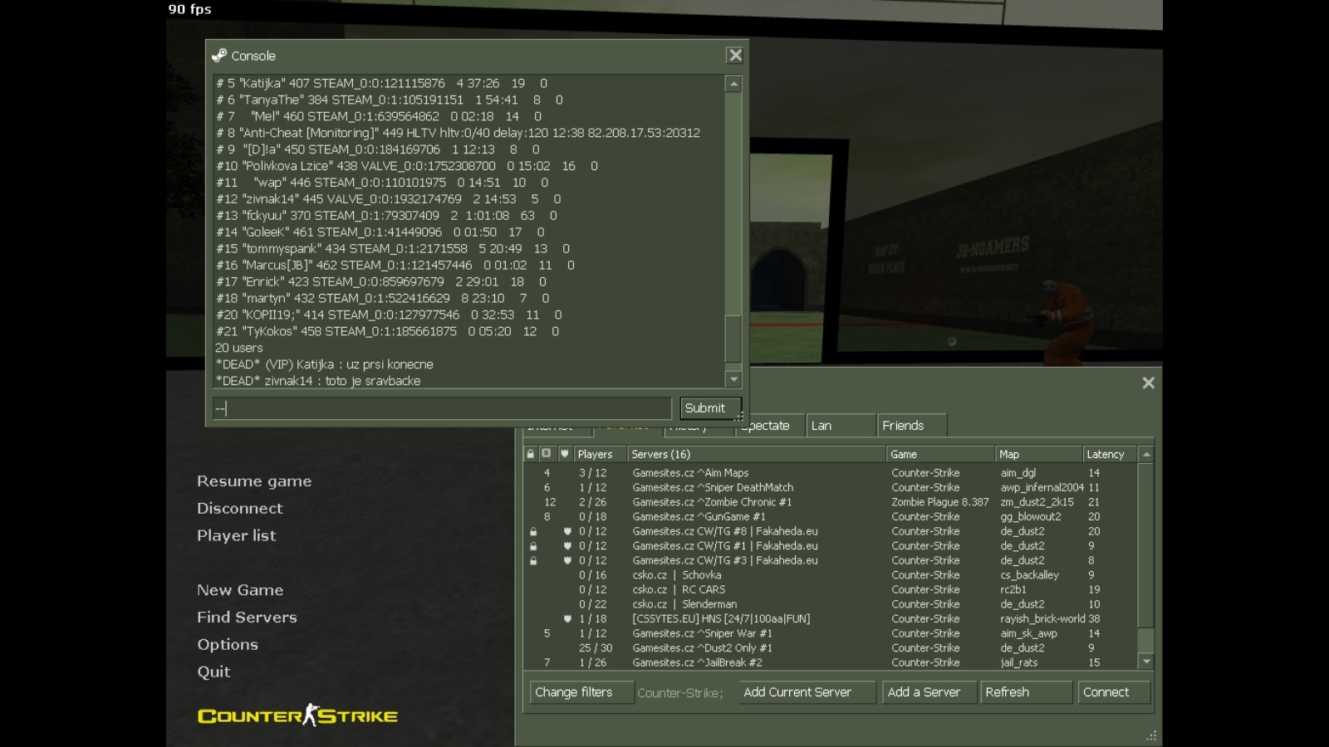Start New Game from main menu
Screen dimensions: 1329x747
point(240,590)
